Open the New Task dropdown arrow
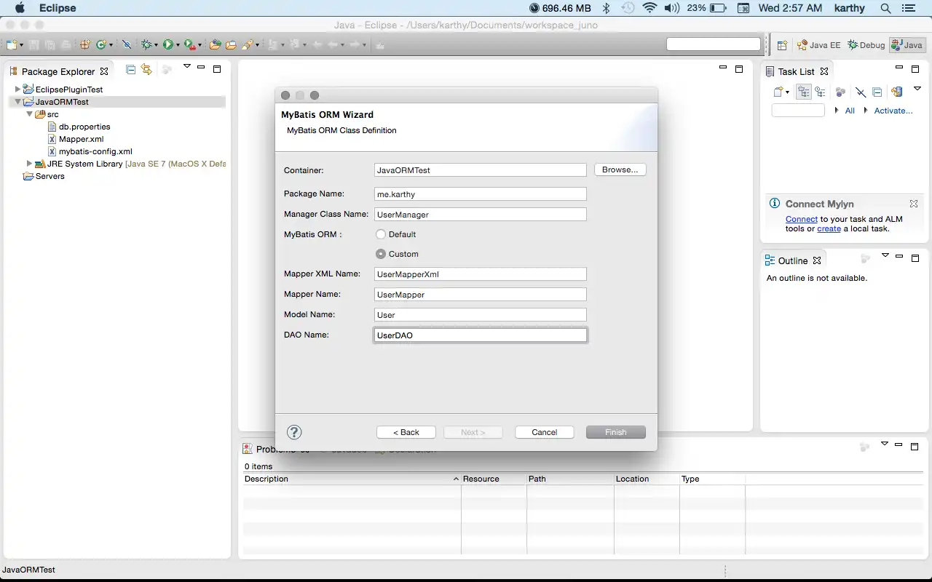This screenshot has height=582, width=932. coord(787,92)
